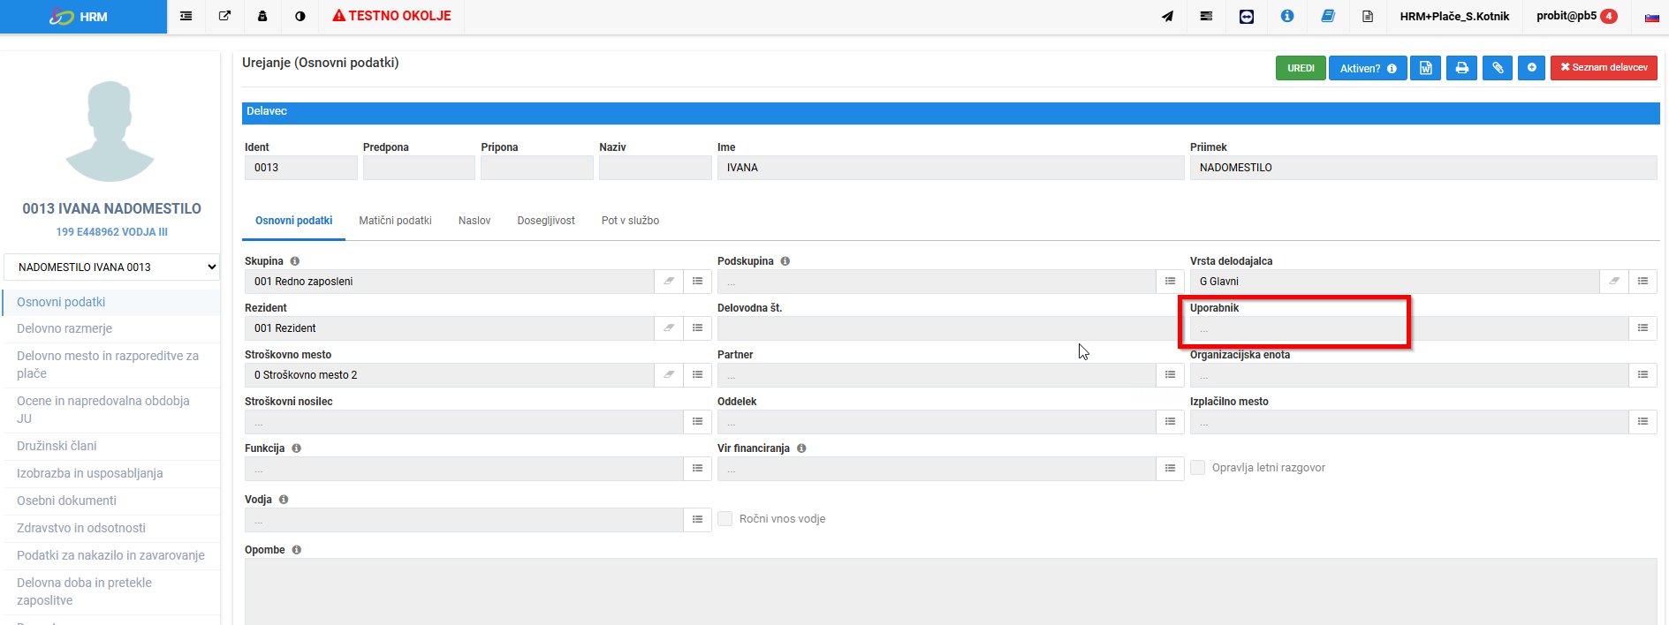Open the Partner list picker
Screen dimensions: 1669x625
tap(1170, 375)
